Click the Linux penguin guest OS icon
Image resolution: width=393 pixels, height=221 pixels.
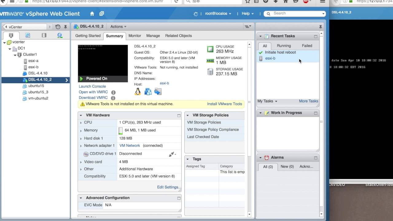click(138, 91)
